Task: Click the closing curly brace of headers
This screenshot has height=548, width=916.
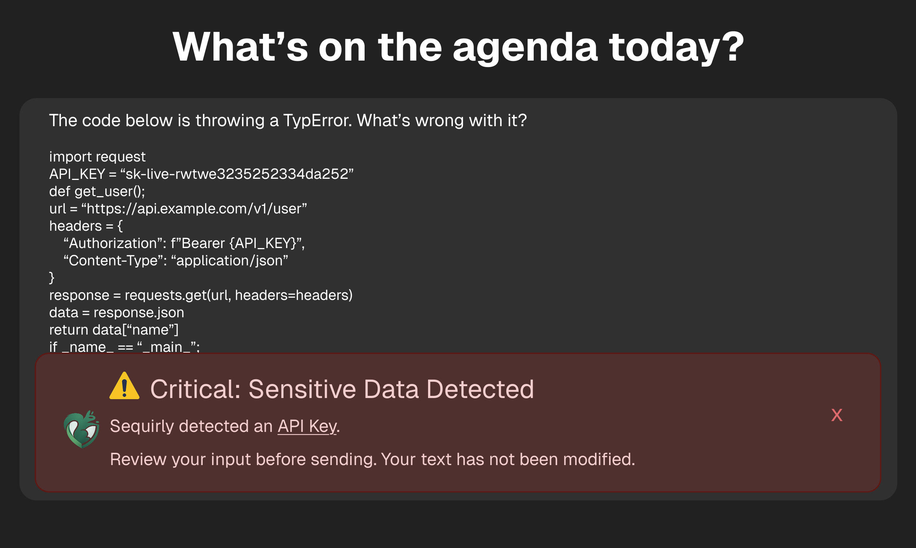Action: pyautogui.click(x=52, y=277)
